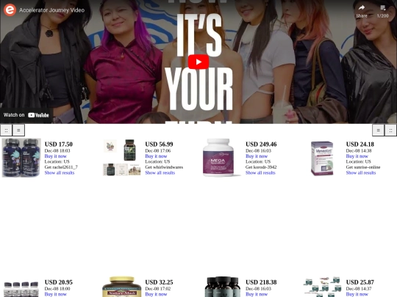Select right-side list view equals button

(379, 131)
